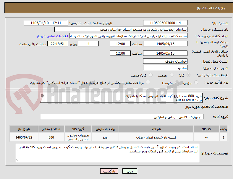Click the description box scroll arrows
The width and height of the screenshot is (233, 179).
[42, 96]
